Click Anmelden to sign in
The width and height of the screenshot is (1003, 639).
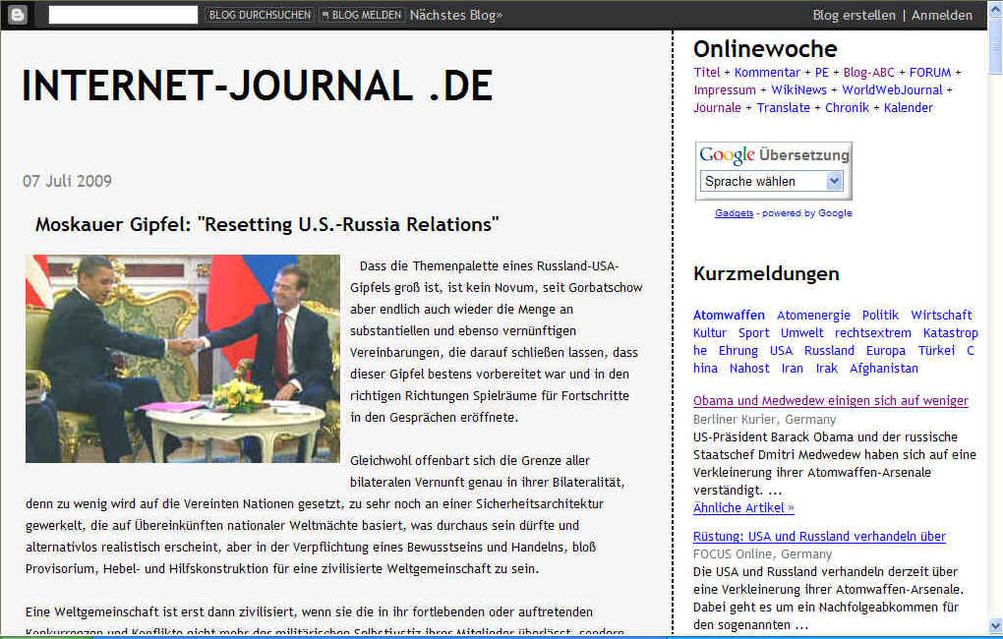click(x=941, y=15)
